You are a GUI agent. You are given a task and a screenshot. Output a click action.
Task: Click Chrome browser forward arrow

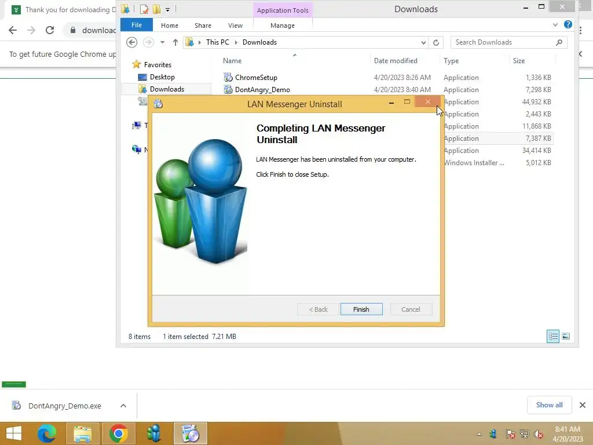pos(31,30)
